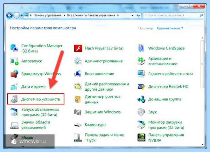
Task: Click the control panel icon in address bar
Action: click(26, 15)
